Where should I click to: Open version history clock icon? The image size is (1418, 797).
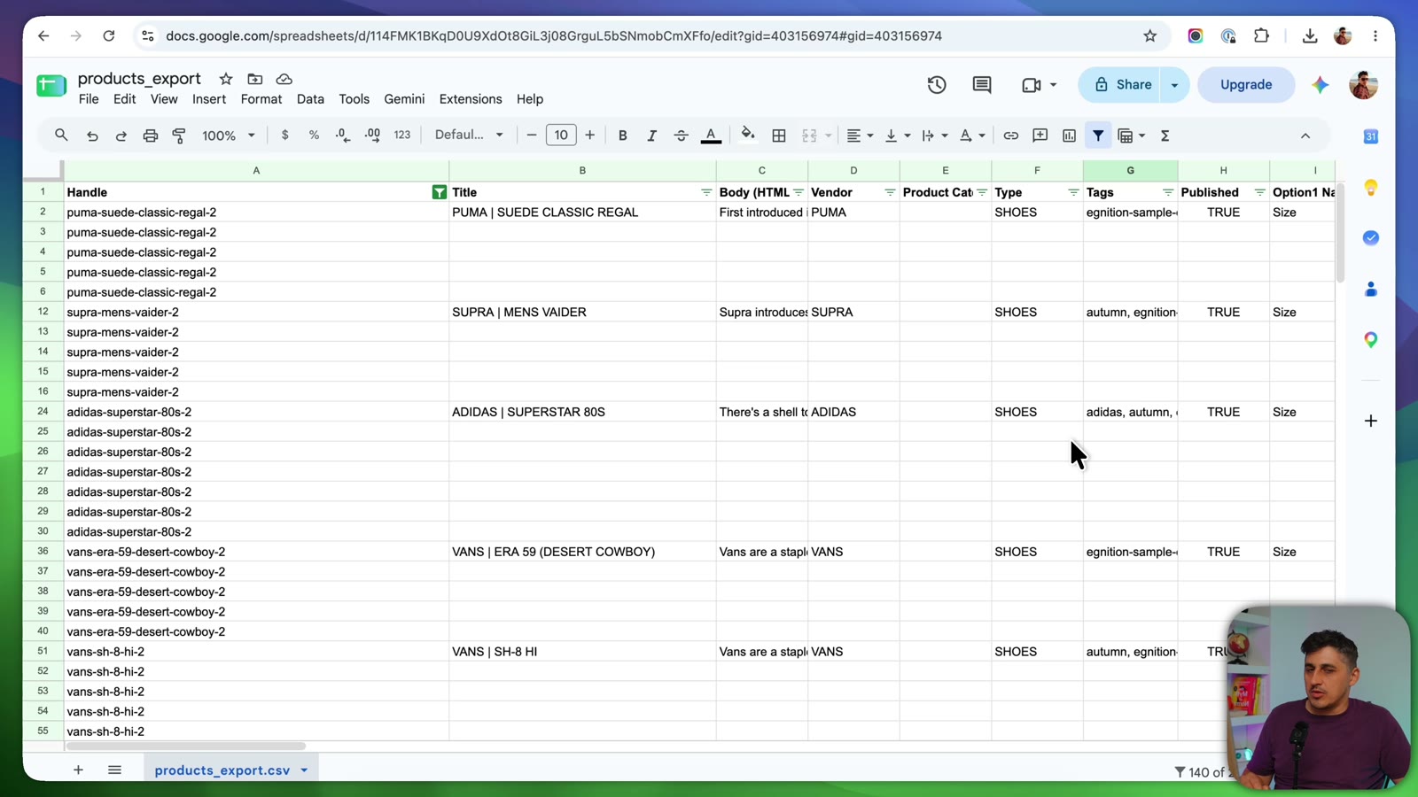937,85
